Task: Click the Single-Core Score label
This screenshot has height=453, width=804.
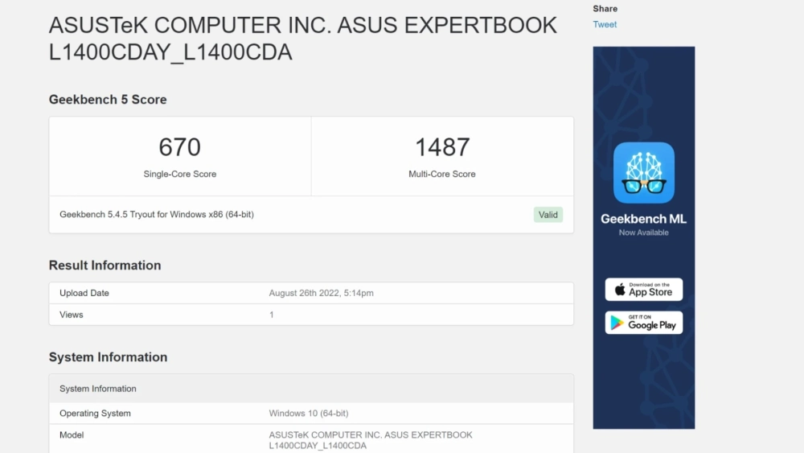Action: [x=179, y=174]
